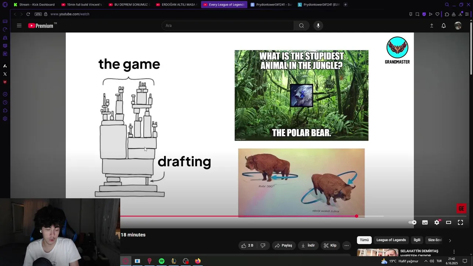Open browser downloads icon
Screen dimensions: 473x266
(460, 14)
